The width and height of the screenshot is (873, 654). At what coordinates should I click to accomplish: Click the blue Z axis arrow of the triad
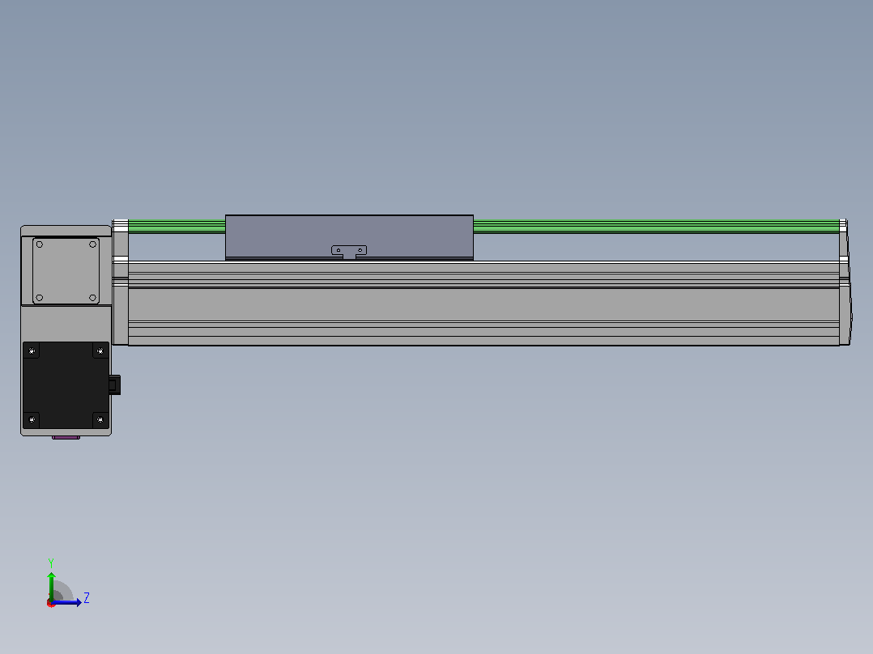(68, 602)
